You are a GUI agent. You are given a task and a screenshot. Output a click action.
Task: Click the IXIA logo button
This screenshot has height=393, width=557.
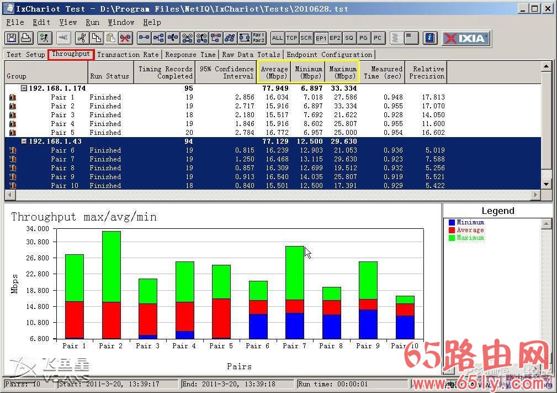(x=466, y=38)
